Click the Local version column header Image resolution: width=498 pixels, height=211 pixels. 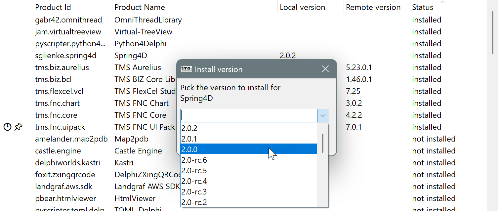(x=302, y=7)
